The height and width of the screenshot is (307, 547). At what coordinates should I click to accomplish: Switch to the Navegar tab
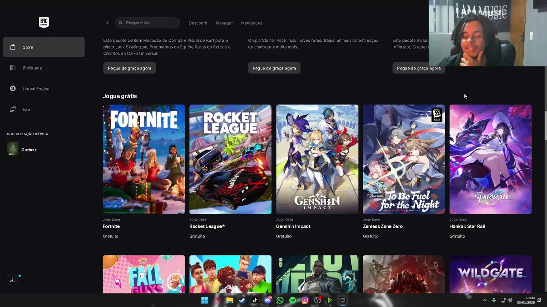click(224, 23)
